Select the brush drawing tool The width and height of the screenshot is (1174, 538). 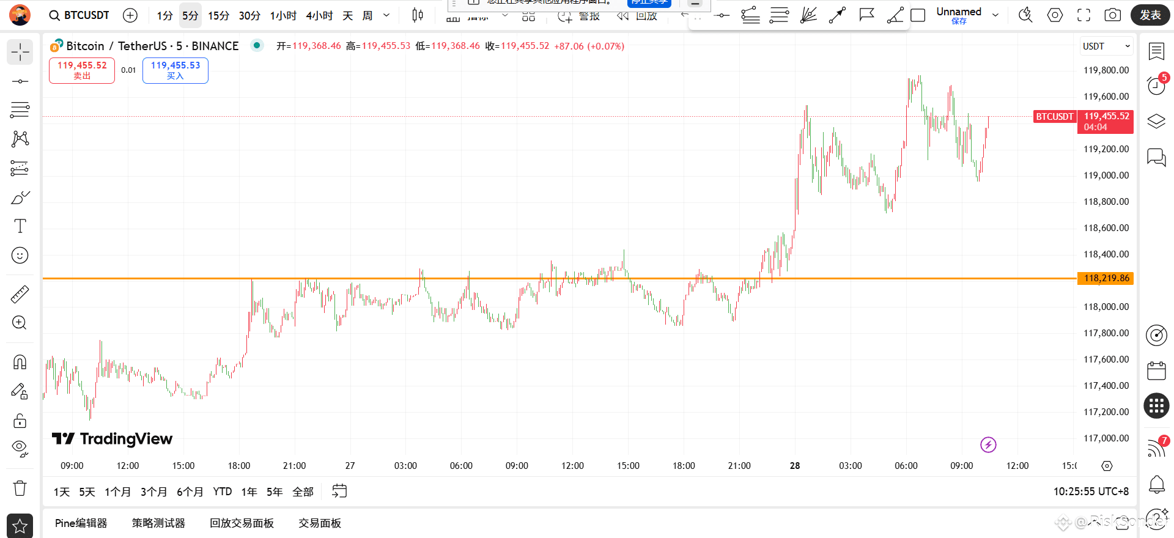click(x=20, y=197)
